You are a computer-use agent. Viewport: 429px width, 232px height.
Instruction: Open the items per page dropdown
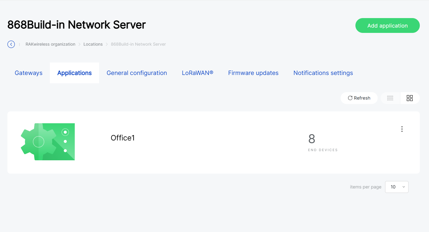click(397, 187)
